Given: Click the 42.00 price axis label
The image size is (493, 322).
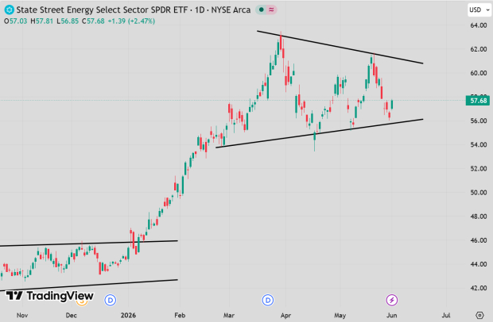Looking at the screenshot, I should pos(478,288).
